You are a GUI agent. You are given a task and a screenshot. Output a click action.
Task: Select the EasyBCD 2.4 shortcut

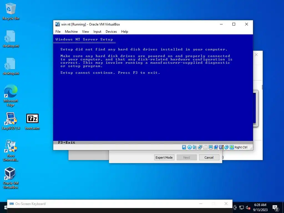point(11,121)
